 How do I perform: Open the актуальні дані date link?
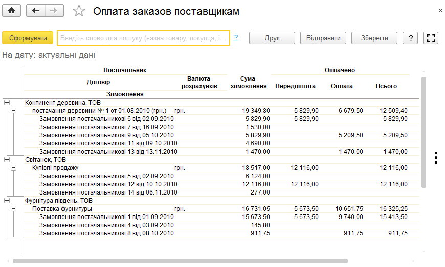point(66,55)
